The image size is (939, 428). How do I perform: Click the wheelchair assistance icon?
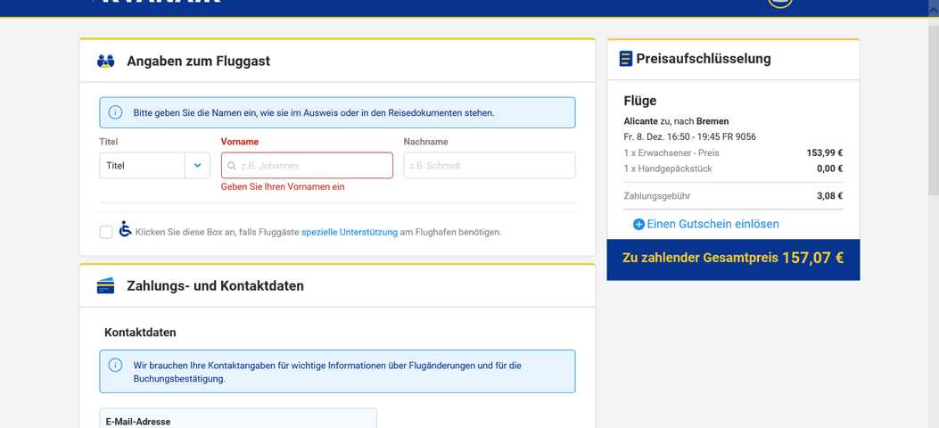[125, 229]
